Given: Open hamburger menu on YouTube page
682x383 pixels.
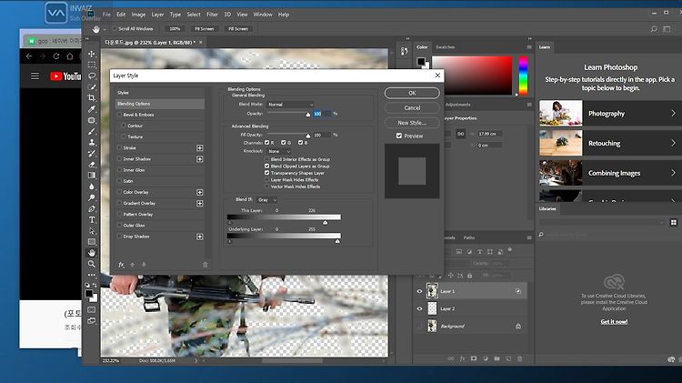Looking at the screenshot, I should [x=35, y=76].
